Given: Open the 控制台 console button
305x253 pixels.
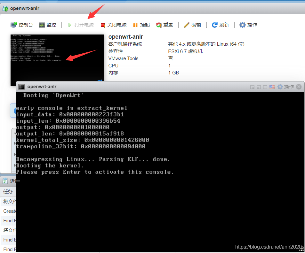Looking at the screenshot, I should 22,25.
